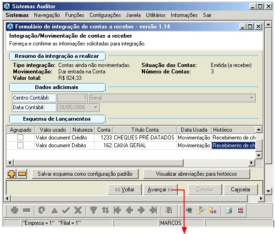Open the Centro Contábil Geral dropdown
Screen dimensions: 275x234
252,98
